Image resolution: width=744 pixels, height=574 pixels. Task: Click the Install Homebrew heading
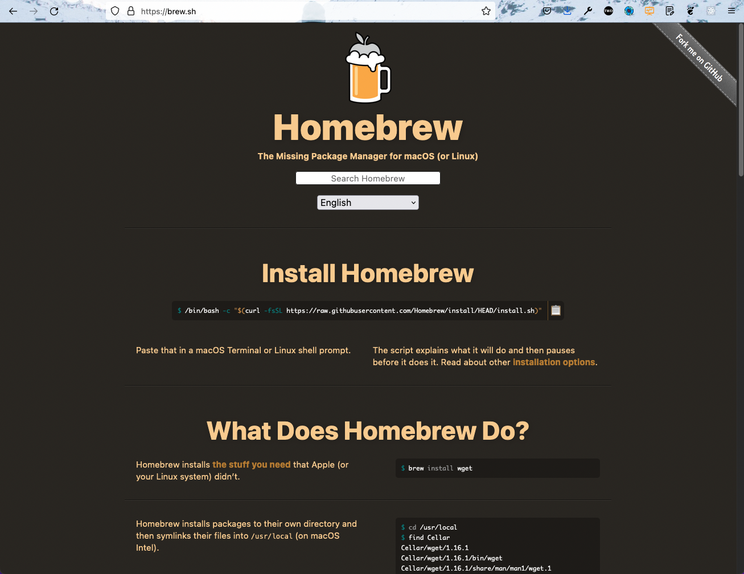click(368, 274)
